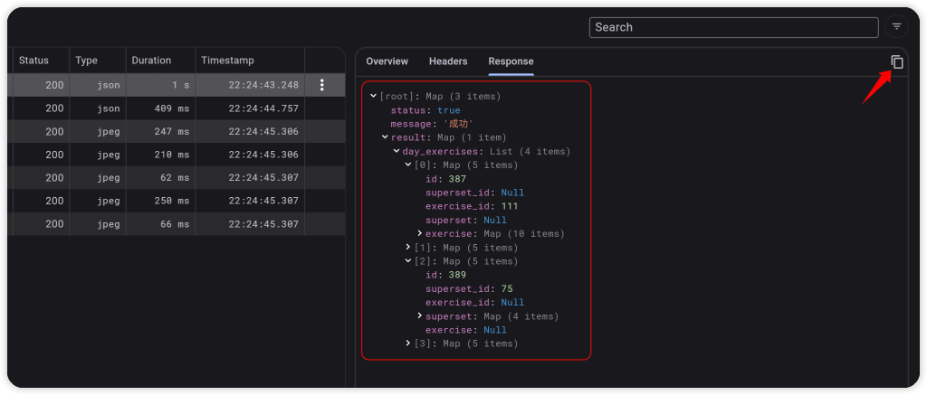Click the message '成功' line

click(431, 124)
